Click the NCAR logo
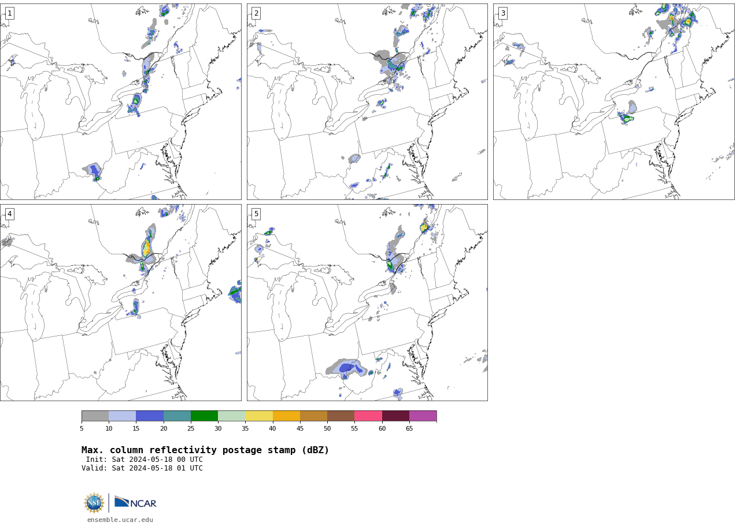This screenshot has height=526, width=740. pos(135,502)
